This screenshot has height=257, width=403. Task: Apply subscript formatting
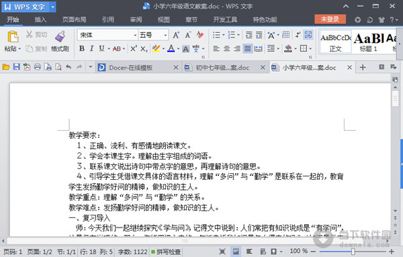coord(144,48)
